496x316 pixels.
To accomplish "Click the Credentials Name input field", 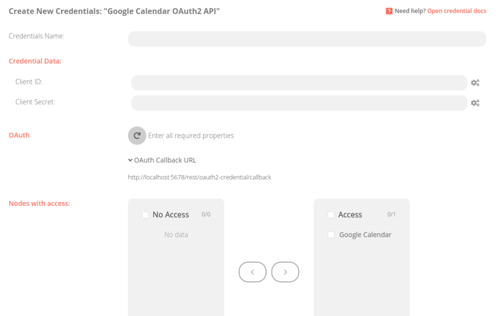I will [307, 39].
